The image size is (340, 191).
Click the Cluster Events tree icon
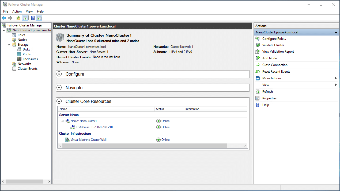click(14, 69)
